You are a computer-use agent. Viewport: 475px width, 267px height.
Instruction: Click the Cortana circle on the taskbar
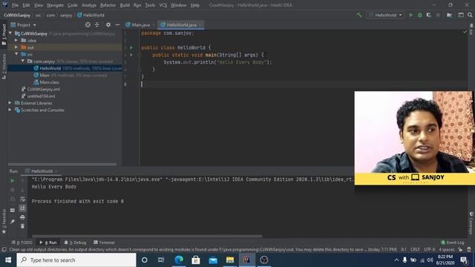coord(145,260)
